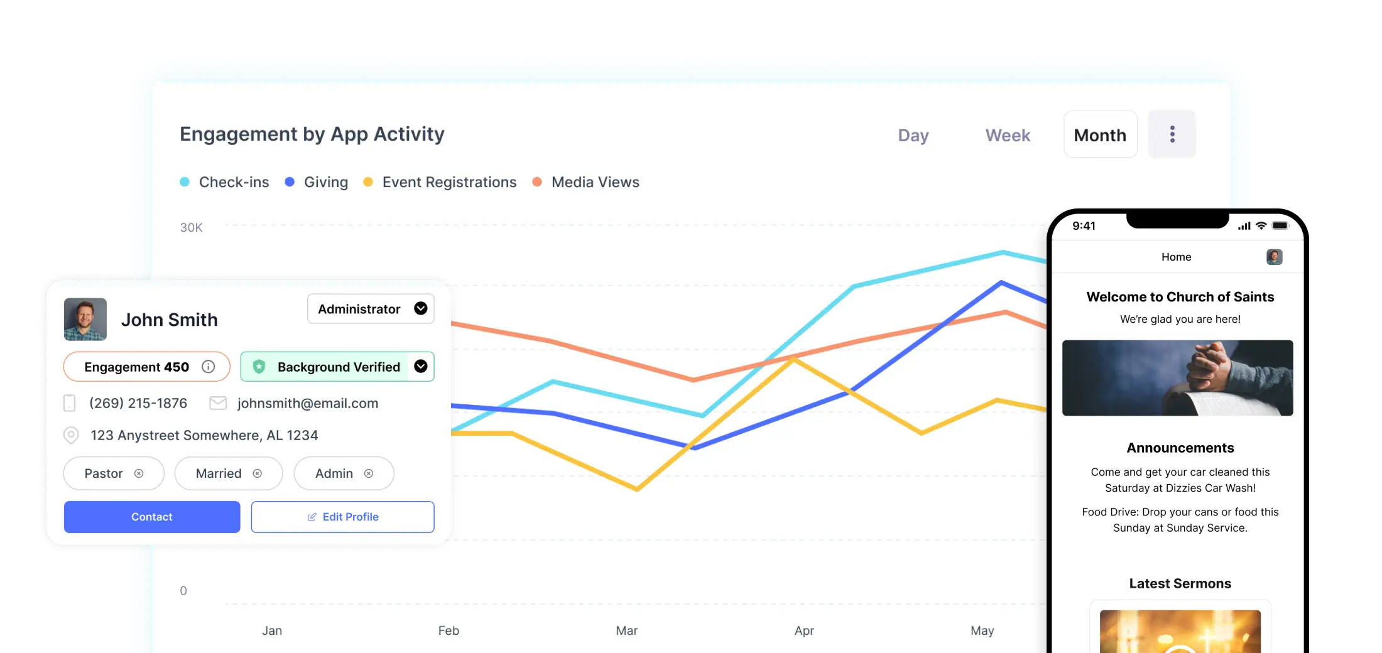Switch the chart to the Week view
The width and height of the screenshot is (1382, 653).
pyautogui.click(x=1008, y=135)
